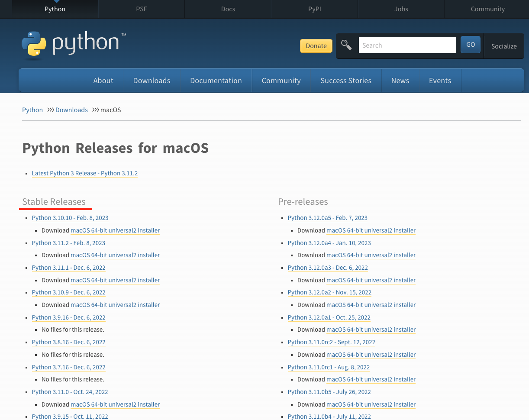Open Python 3.11.0rc2 - Sept. 12, 2022 pre-release
Viewport: 529px width, 420px height.
(332, 342)
